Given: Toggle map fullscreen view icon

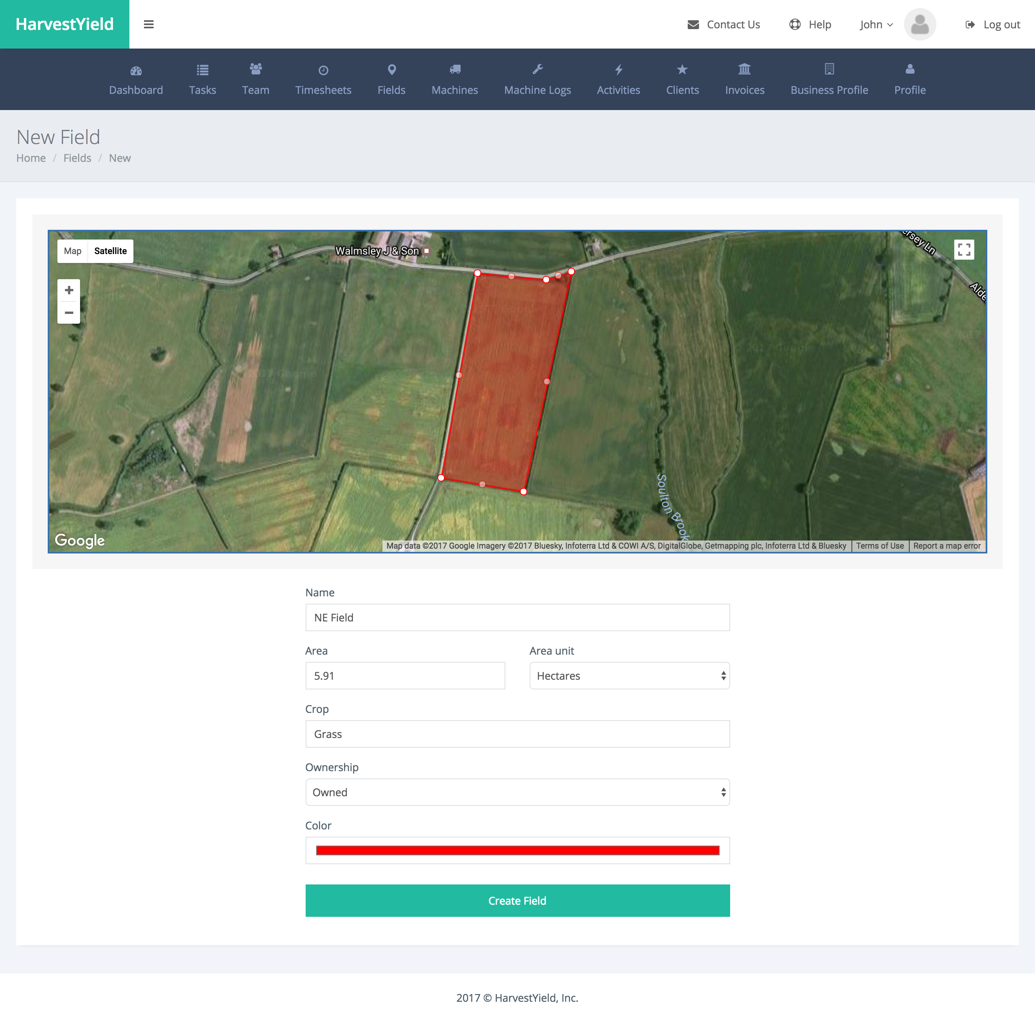Looking at the screenshot, I should pyautogui.click(x=964, y=249).
